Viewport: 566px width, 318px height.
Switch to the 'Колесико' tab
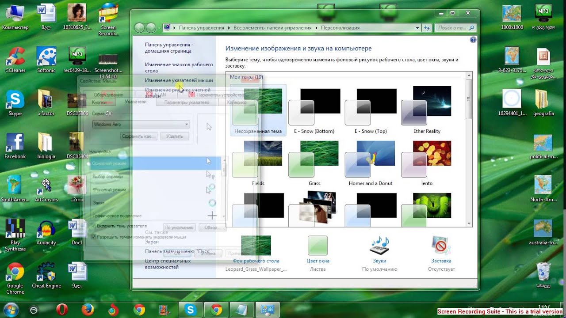pos(237,102)
